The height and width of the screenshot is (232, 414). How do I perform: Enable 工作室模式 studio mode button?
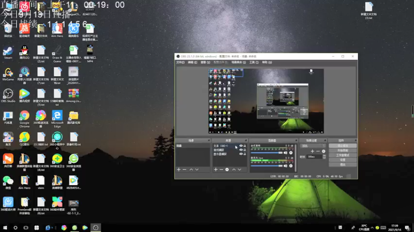[x=343, y=155]
